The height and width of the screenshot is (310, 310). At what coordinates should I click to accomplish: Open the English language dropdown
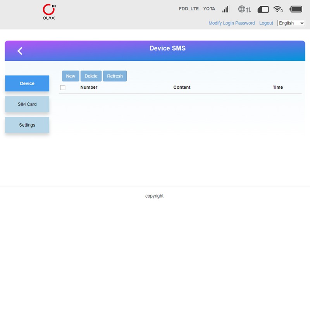point(291,23)
